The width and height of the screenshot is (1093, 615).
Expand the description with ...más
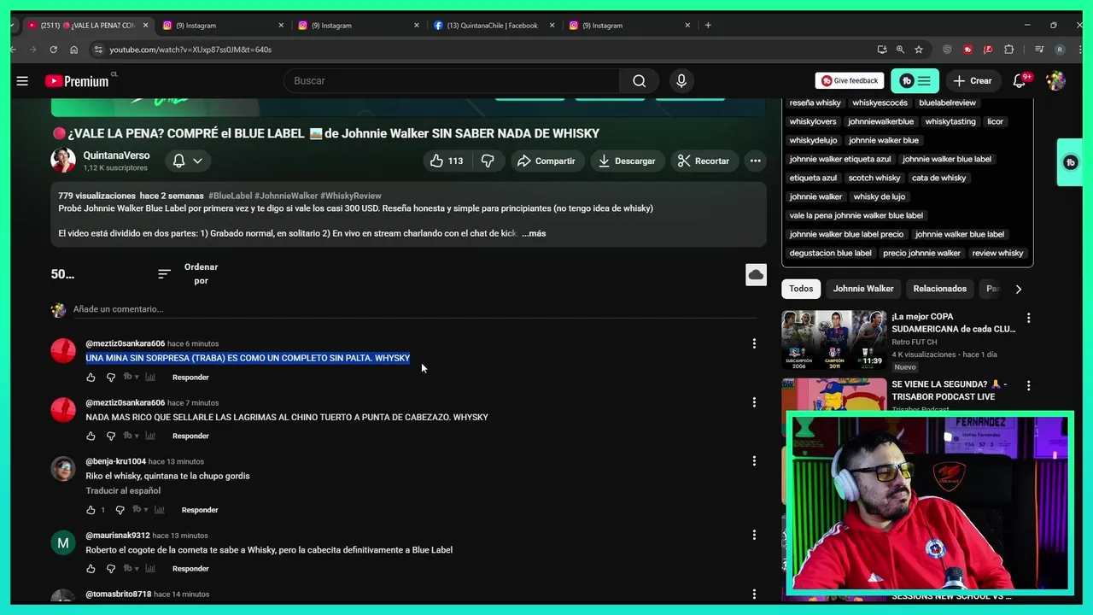(x=534, y=233)
